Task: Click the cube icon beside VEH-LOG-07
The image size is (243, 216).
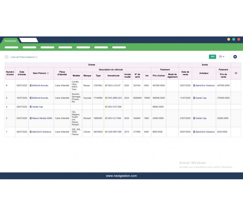Action: 106,86
